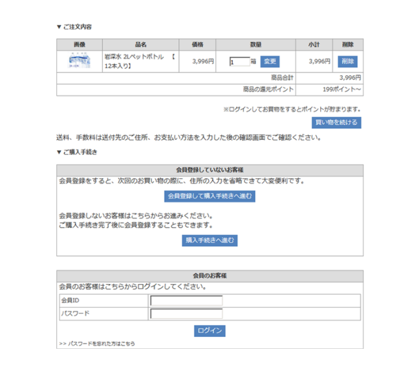Image resolution: width=419 pixels, height=371 pixels.
Task: Click the 箱 unit label beside quantity
Action: tap(253, 61)
